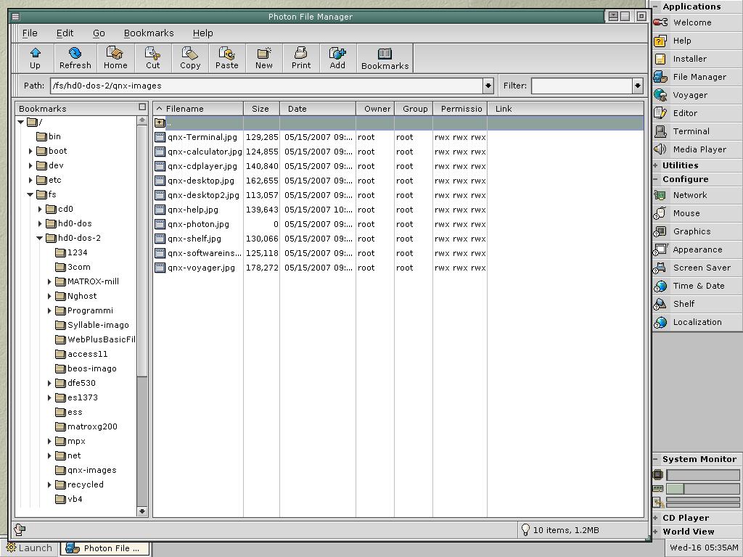This screenshot has height=557, width=743.
Task: Expand the Utilities shelf group
Action: click(656, 165)
